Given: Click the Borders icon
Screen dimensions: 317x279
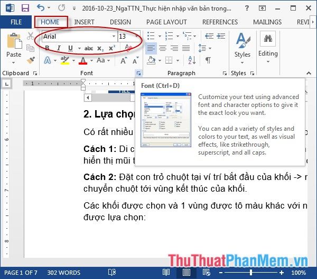Looking at the screenshot, I should coord(169,60).
